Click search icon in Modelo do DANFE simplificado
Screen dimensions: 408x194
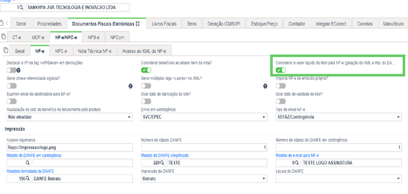[x=162, y=163]
